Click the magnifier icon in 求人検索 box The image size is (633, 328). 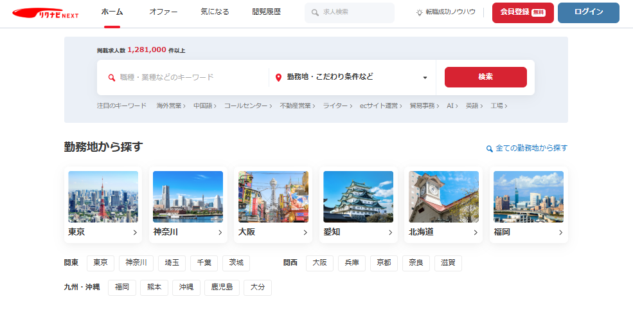click(315, 12)
